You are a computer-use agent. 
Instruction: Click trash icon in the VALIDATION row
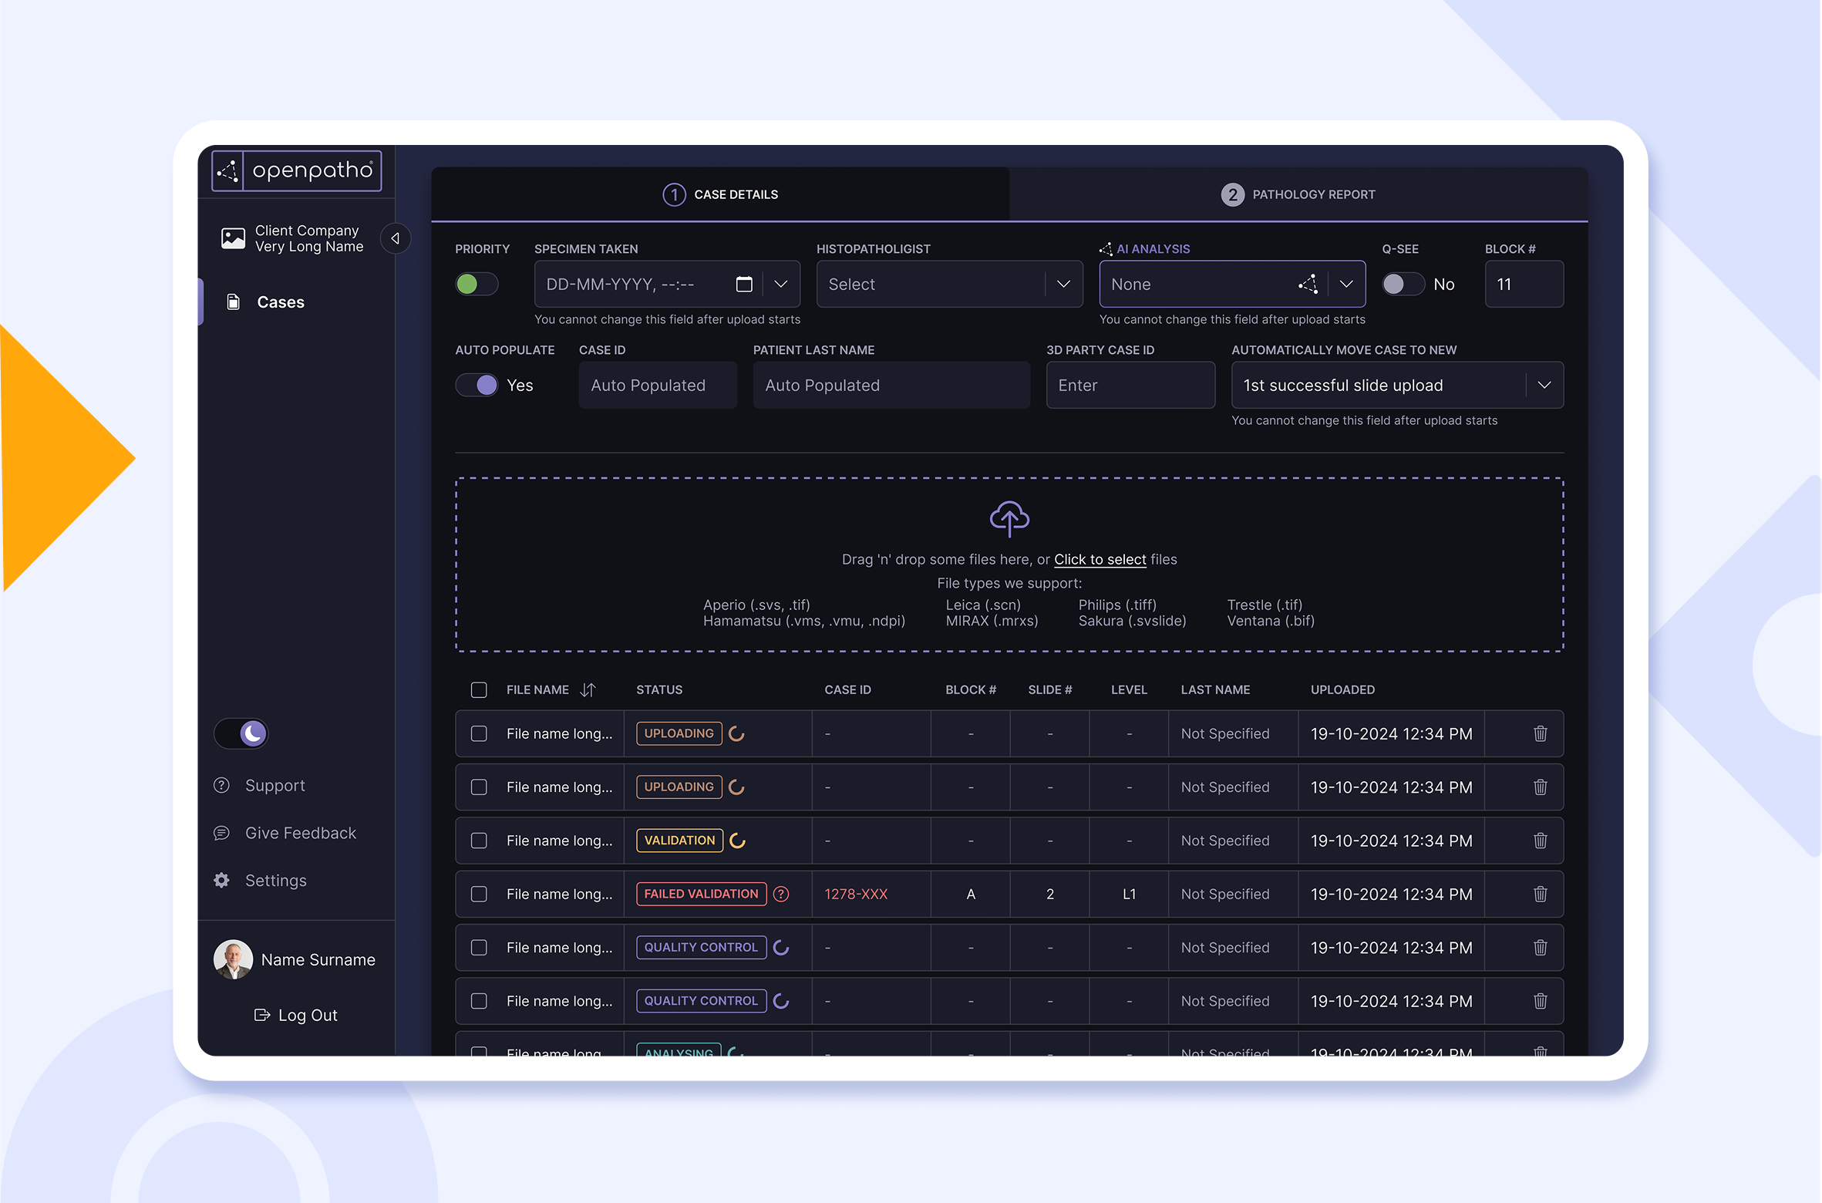click(x=1540, y=841)
